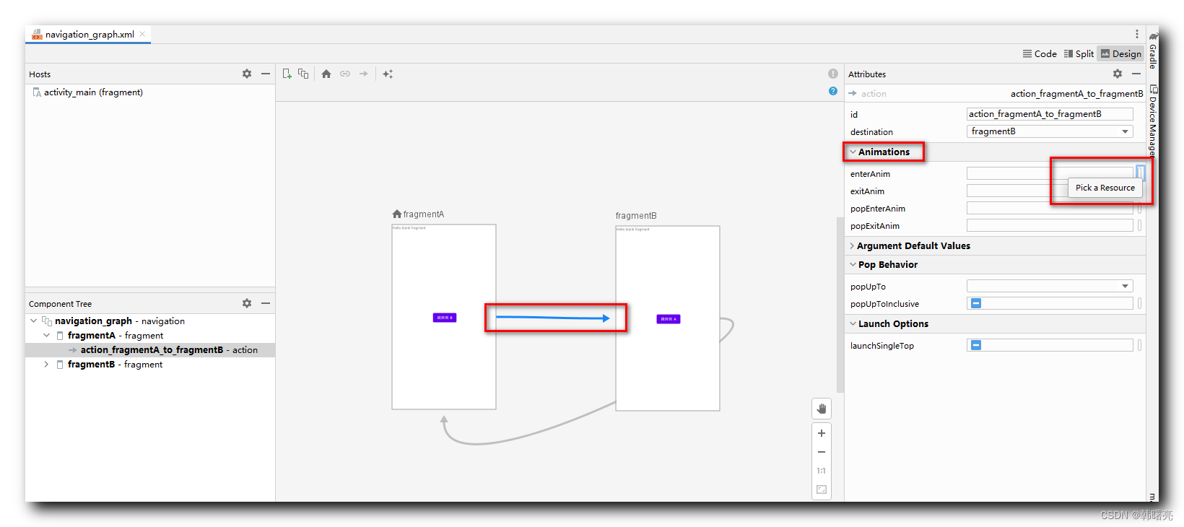1184x527 pixels.
Task: Zoom out with the minus button
Action: pyautogui.click(x=822, y=452)
